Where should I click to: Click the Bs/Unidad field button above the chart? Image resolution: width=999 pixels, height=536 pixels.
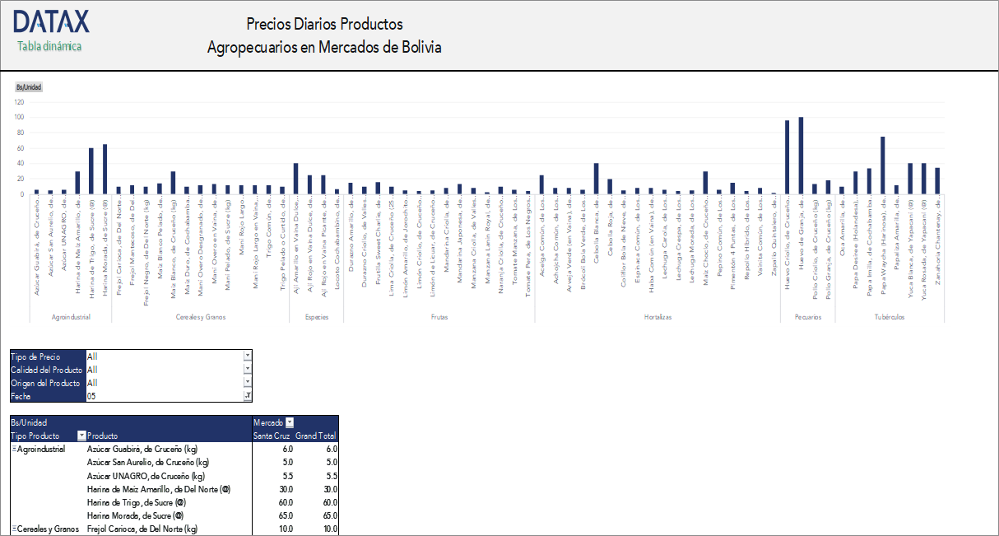tap(29, 86)
